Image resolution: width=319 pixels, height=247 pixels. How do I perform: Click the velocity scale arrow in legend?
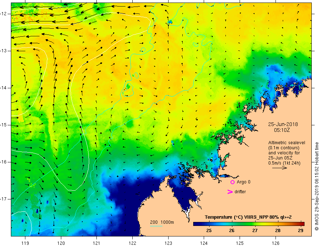tap(279, 168)
